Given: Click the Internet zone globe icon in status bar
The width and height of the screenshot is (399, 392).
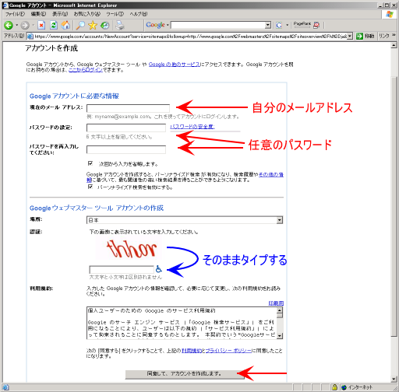Looking at the screenshot, I should coord(344,387).
